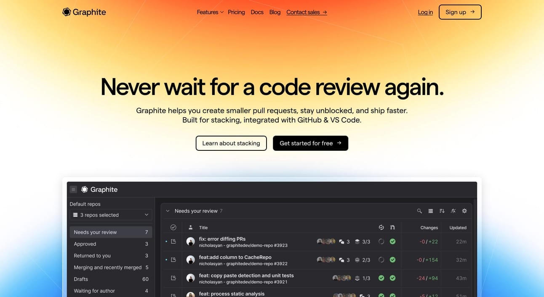
Task: Click the 22m updated time
Action: pyautogui.click(x=461, y=242)
